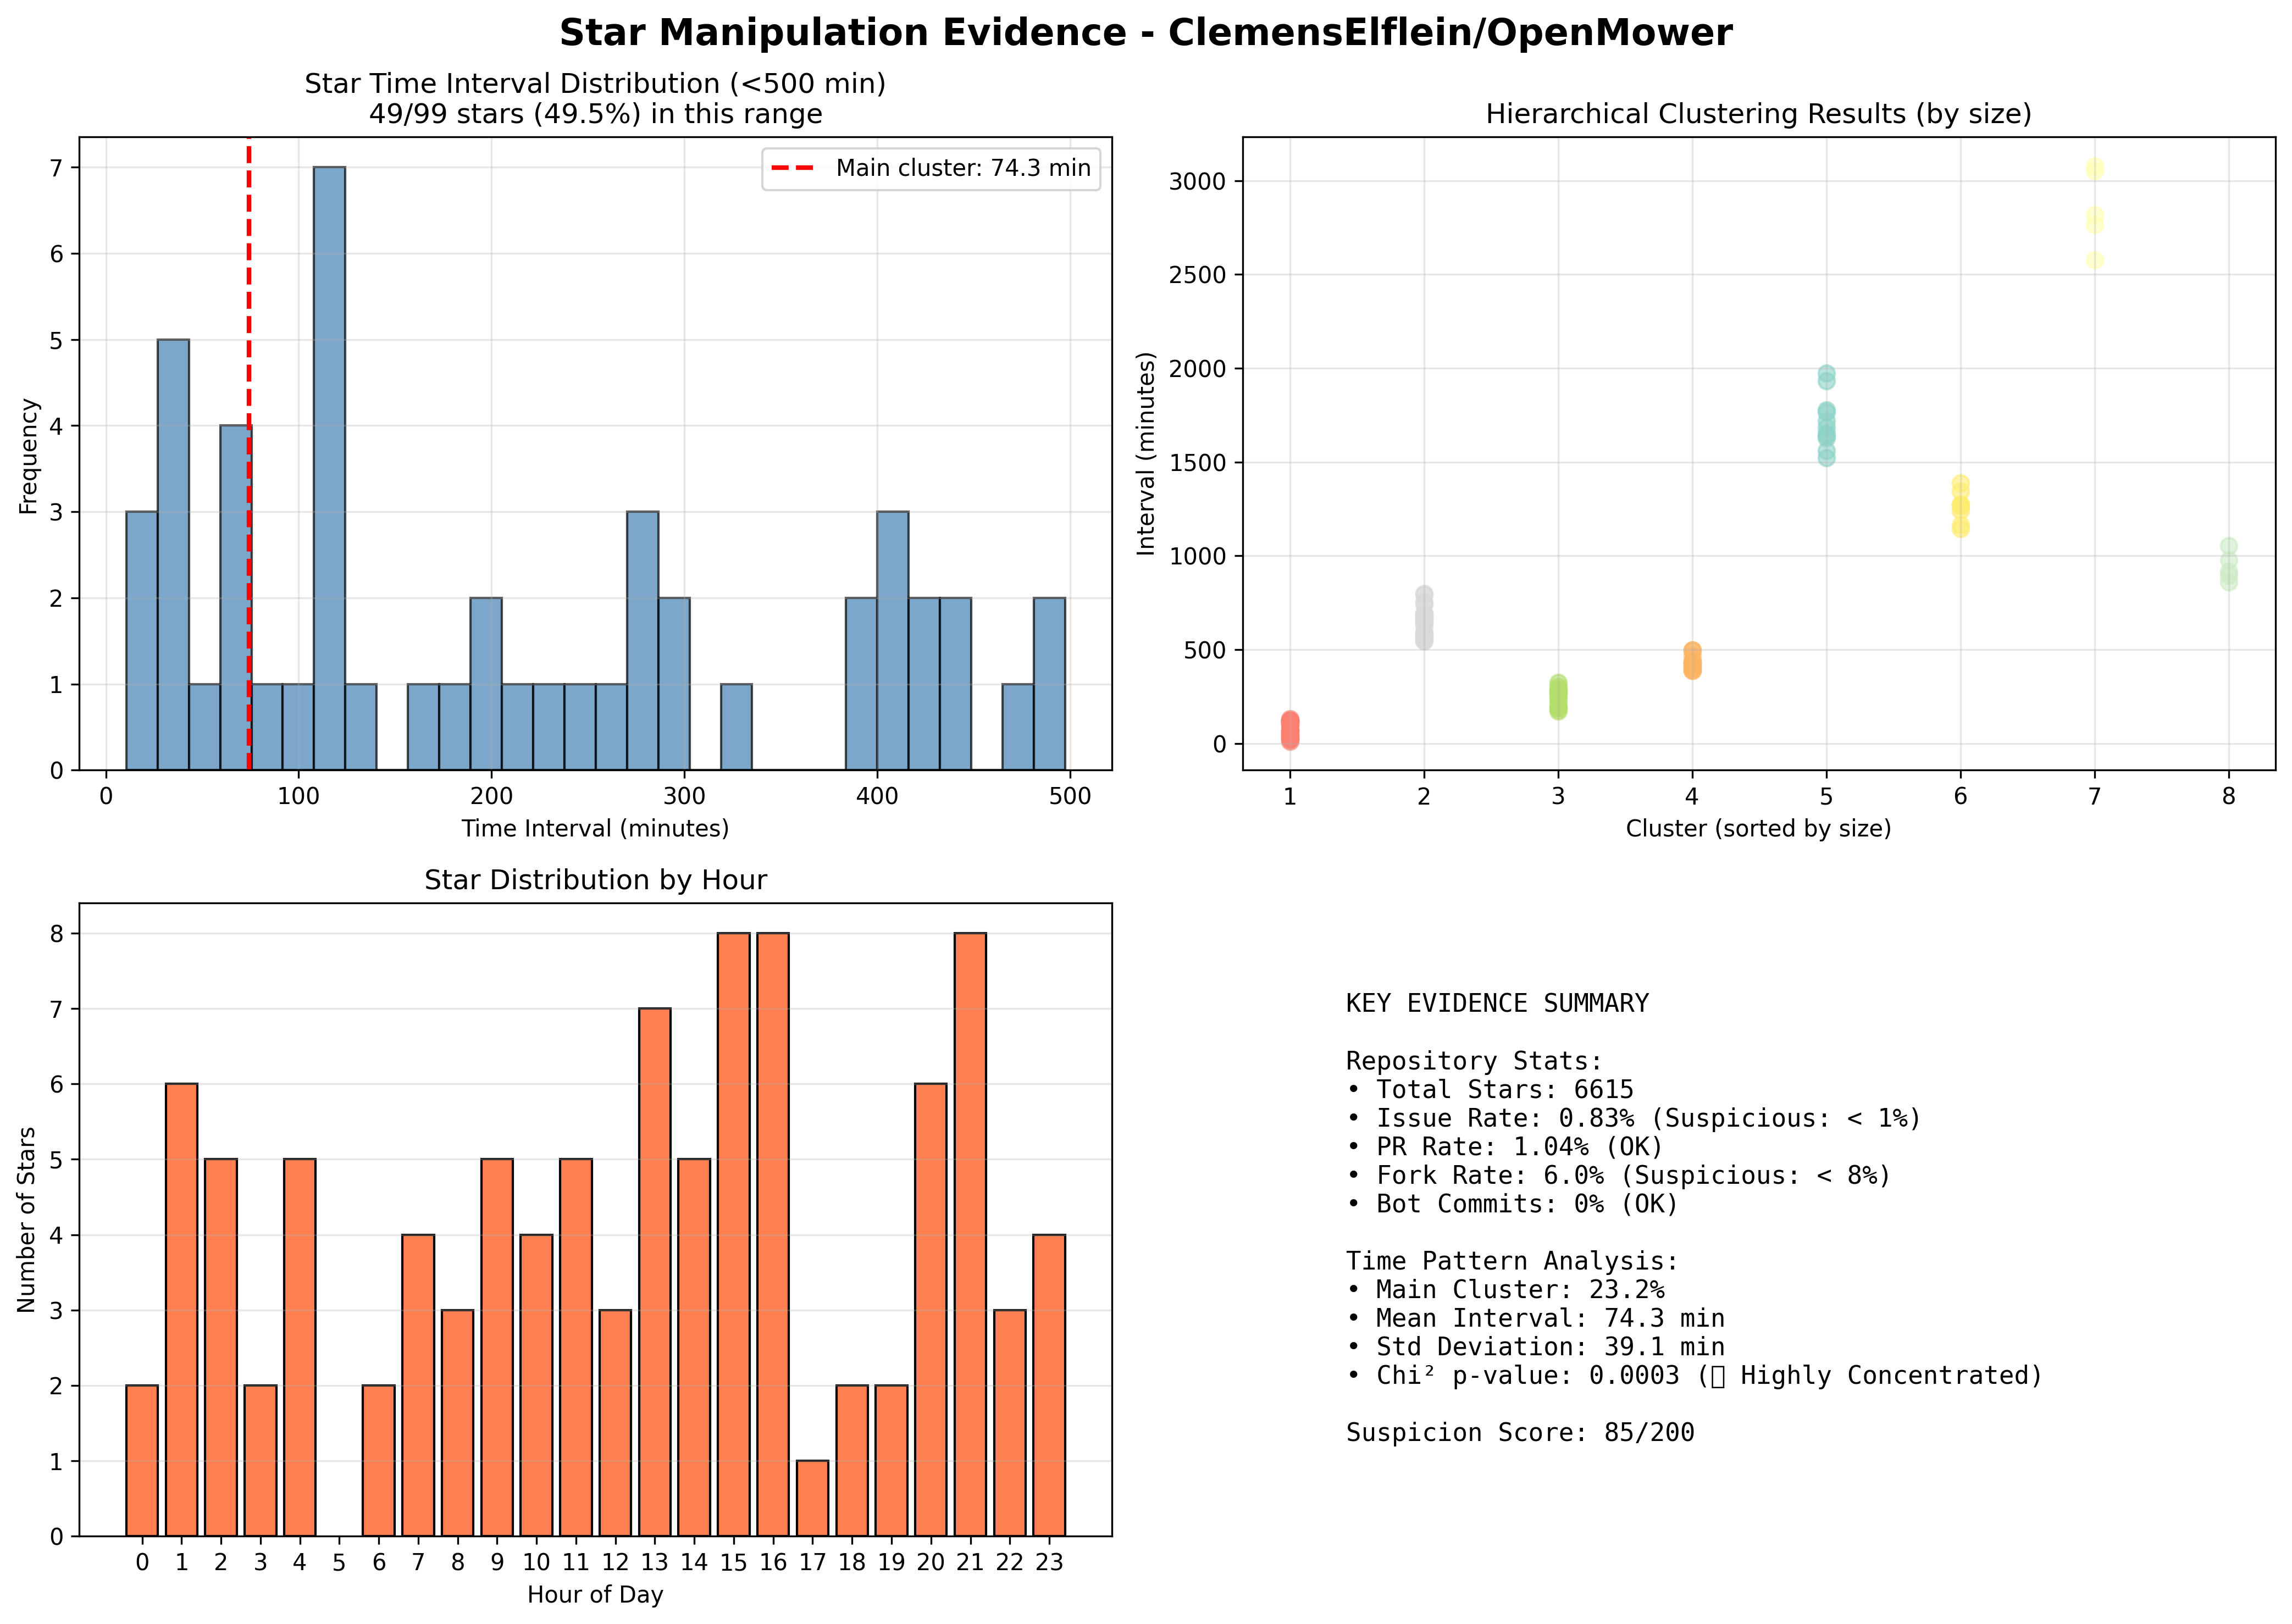Click the tallest histogram bar with frequency 7
The image size is (2292, 1624).
[329, 468]
